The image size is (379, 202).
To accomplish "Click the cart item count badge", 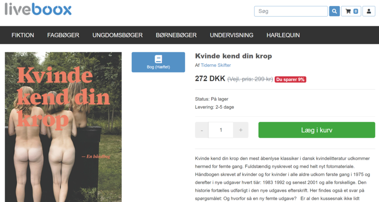I will point(356,11).
